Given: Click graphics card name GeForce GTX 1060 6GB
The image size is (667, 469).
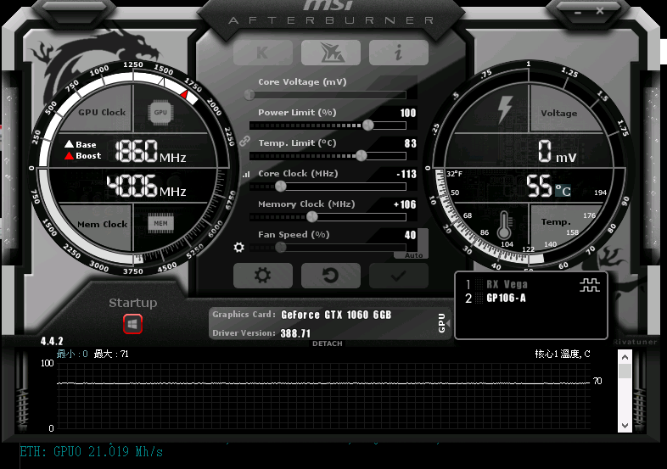Looking at the screenshot, I should pyautogui.click(x=336, y=315).
